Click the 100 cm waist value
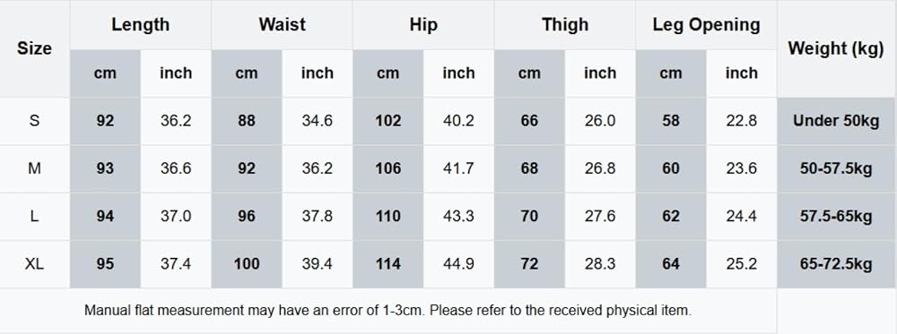This screenshot has height=334, width=897. coord(247,264)
